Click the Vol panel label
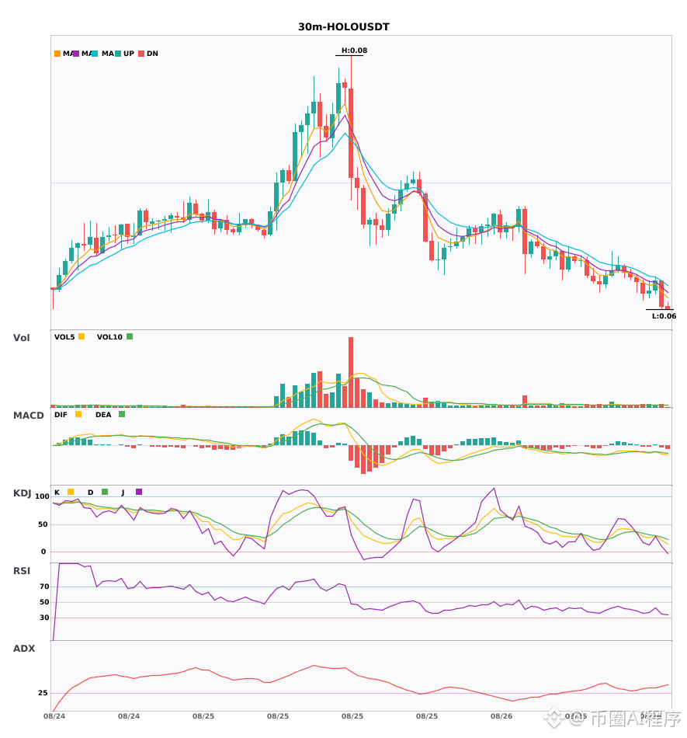This screenshot has width=687, height=738. click(21, 338)
